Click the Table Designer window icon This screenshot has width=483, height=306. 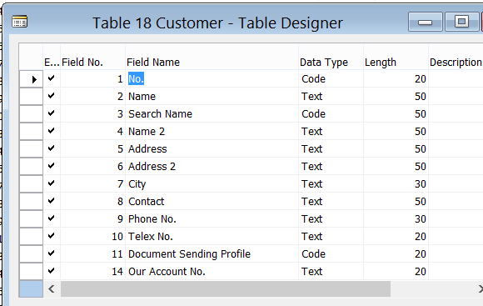point(19,22)
